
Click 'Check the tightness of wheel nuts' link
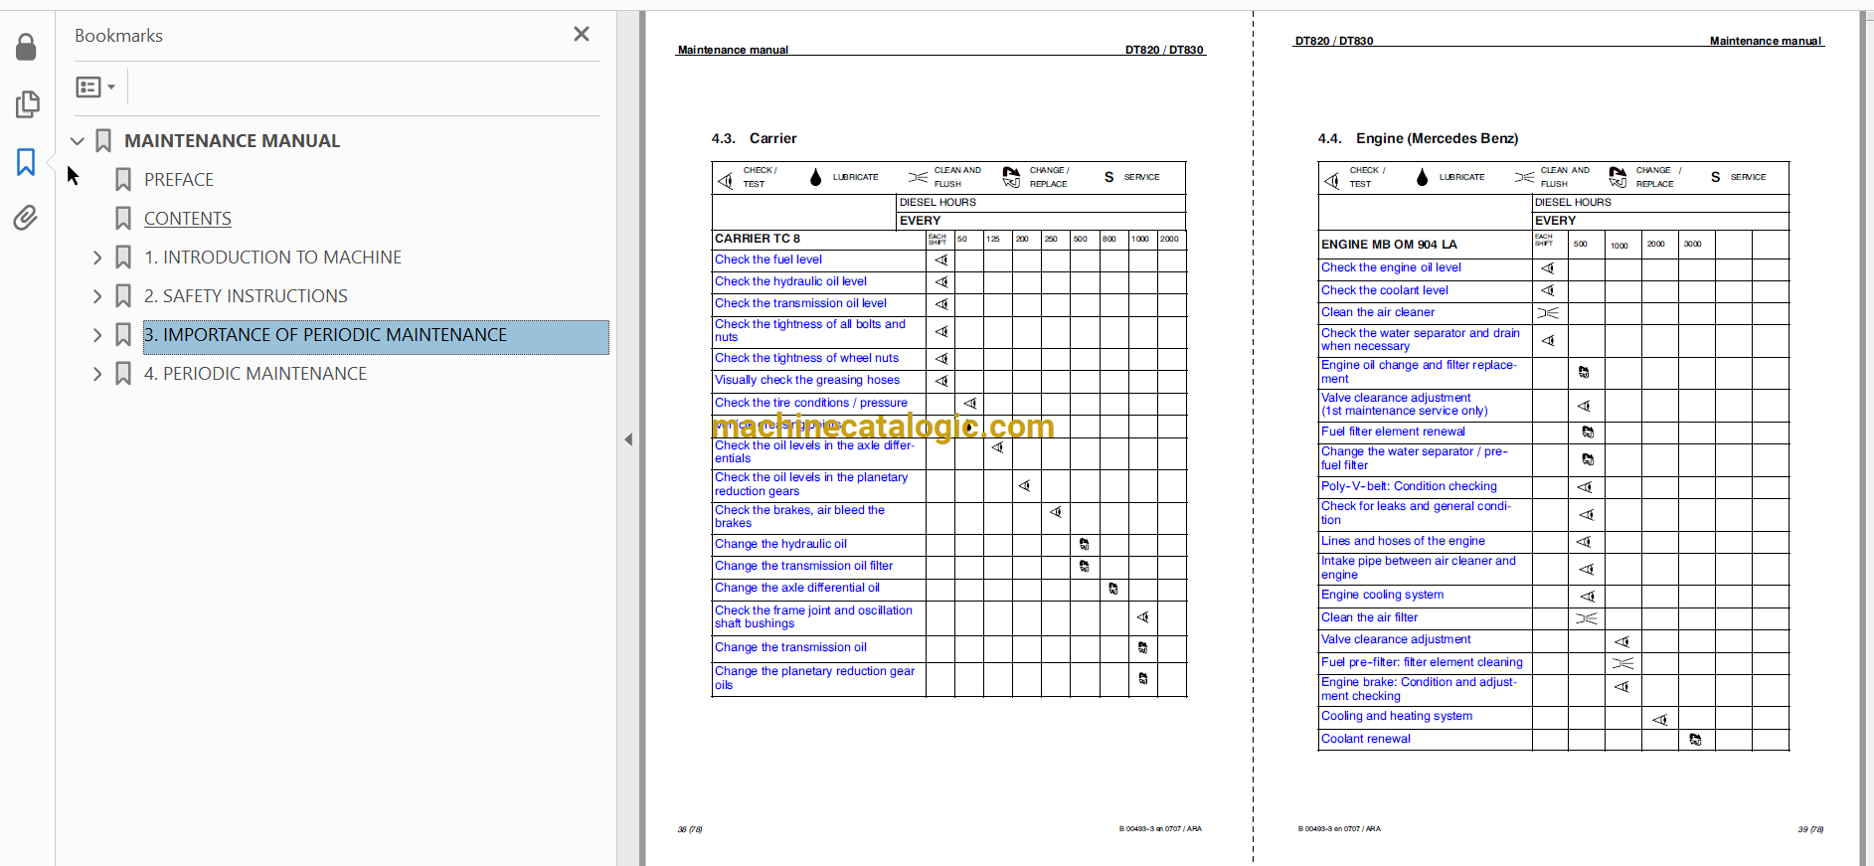(806, 358)
